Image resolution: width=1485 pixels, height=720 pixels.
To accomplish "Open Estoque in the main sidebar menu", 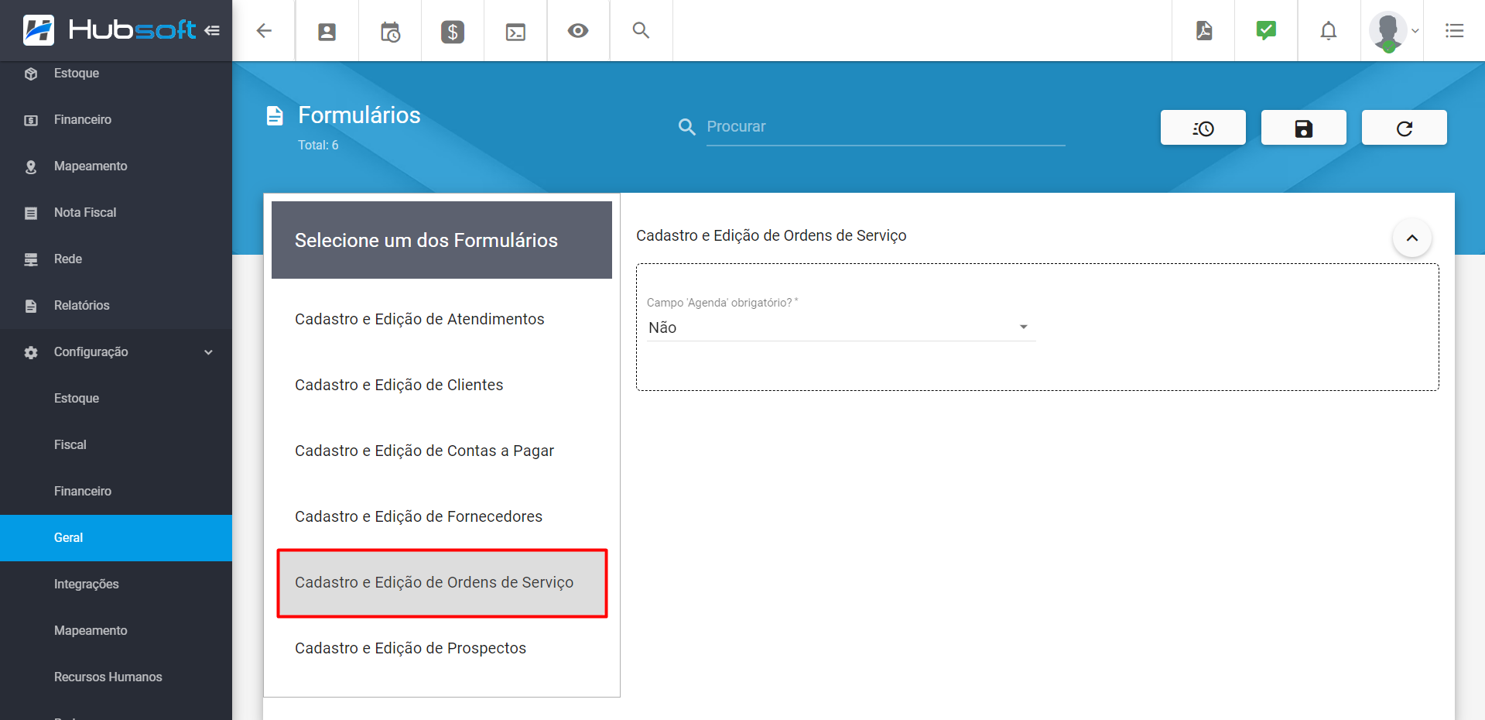I will point(116,74).
